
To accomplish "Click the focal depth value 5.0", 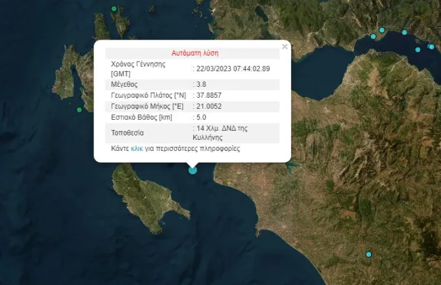I will [202, 117].
